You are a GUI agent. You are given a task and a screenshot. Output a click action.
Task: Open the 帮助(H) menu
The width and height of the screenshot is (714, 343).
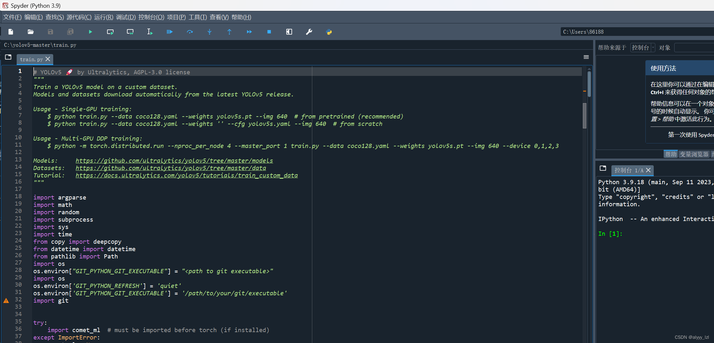tap(241, 17)
